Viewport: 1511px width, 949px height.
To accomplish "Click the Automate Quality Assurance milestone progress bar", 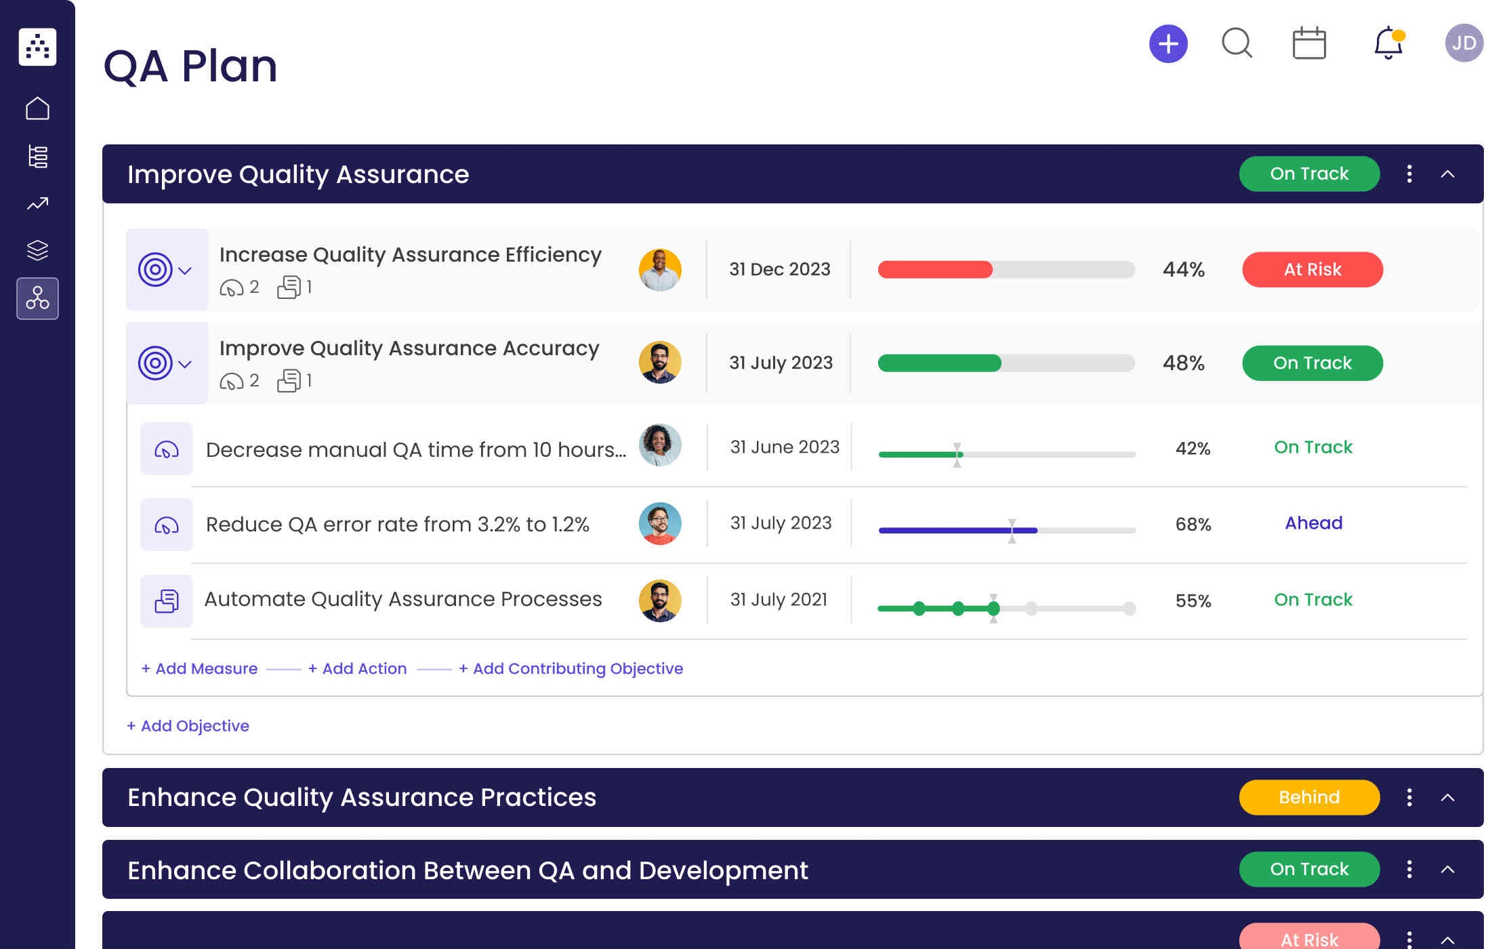I will coord(1006,608).
